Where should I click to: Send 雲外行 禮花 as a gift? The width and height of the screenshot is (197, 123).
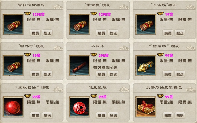coord(47,74)
